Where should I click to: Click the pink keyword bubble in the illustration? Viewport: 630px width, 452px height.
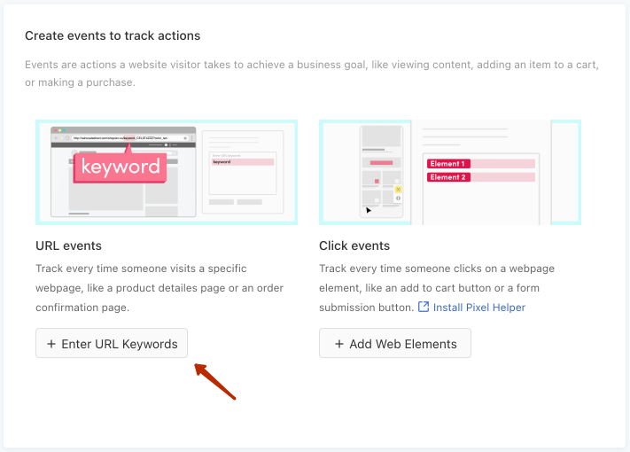pos(121,166)
